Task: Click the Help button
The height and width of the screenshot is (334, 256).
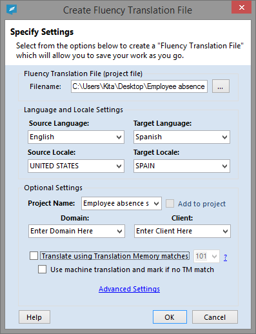Action: tap(34, 317)
